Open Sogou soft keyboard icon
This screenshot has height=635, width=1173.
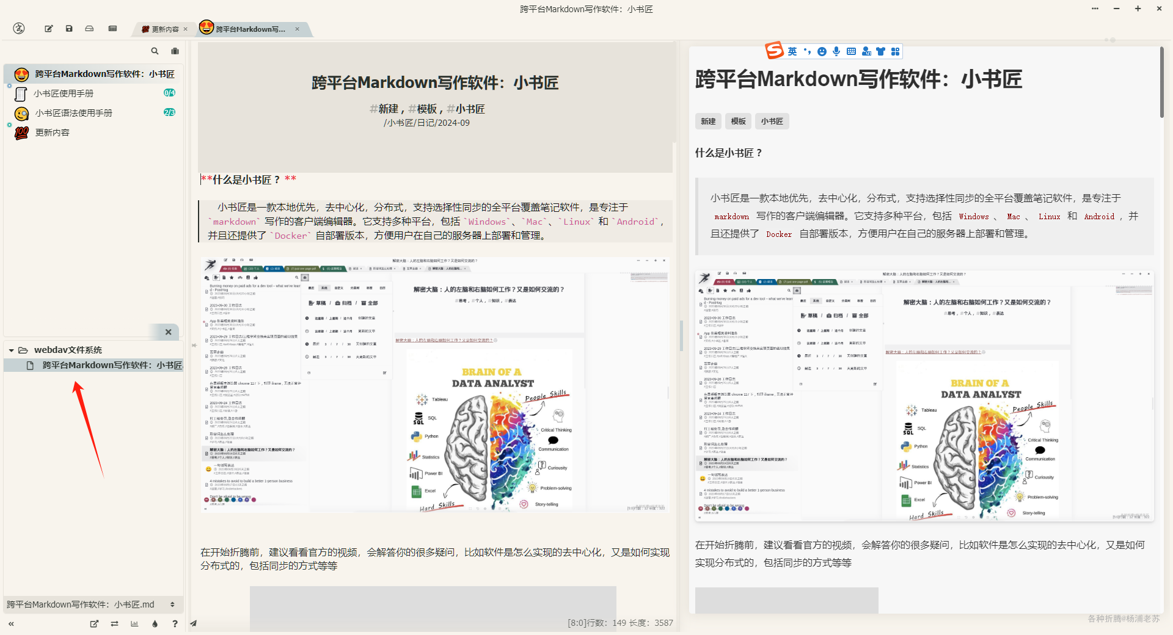(851, 51)
